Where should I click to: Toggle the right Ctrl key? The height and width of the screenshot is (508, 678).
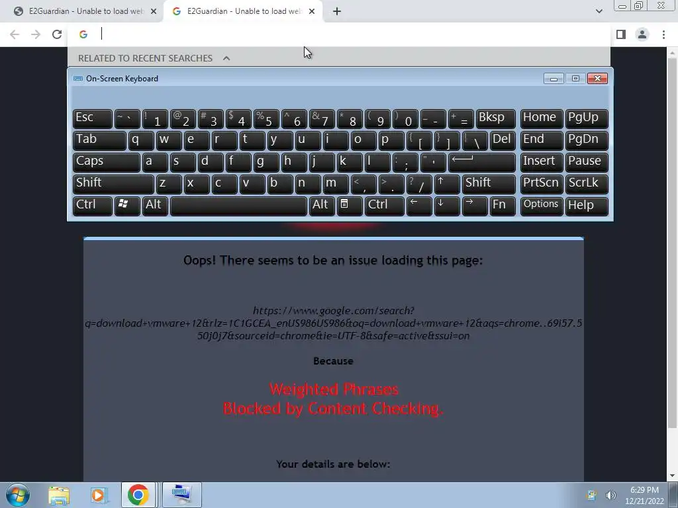(x=385, y=205)
